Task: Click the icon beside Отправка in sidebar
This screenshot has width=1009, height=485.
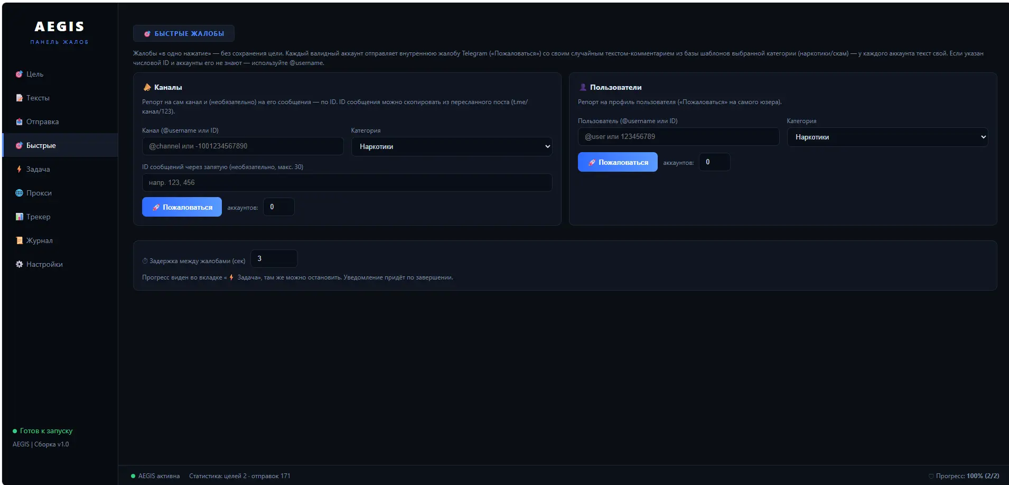Action: pos(19,122)
